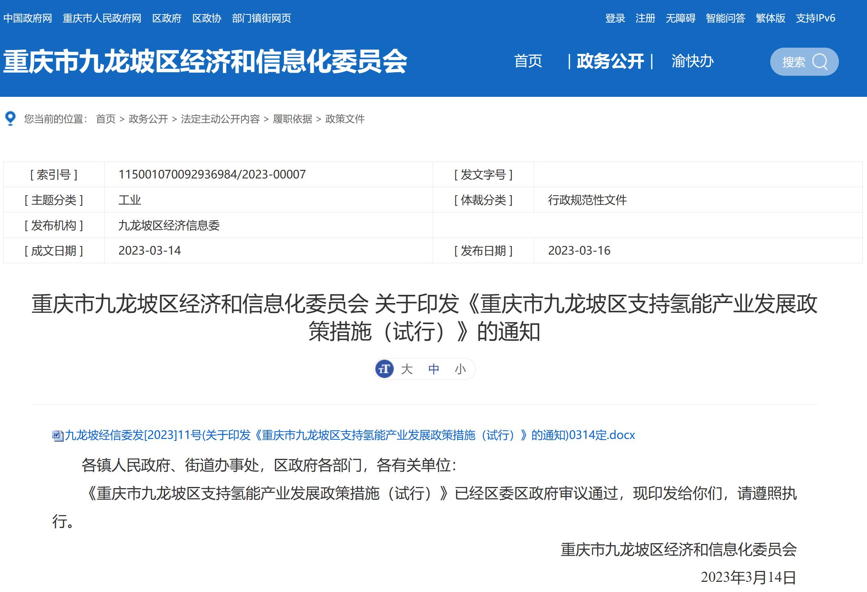Download 九龙坡经信委发[2023]11号 docx attachment
Image resolution: width=867 pixels, height=592 pixels.
(350, 435)
